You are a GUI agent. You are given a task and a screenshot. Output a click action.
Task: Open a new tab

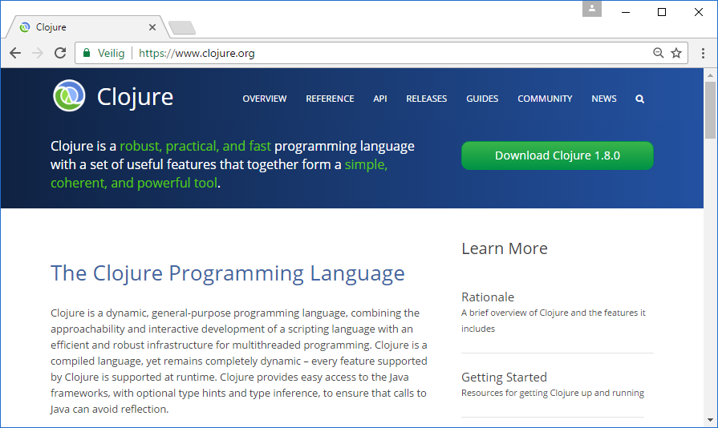[x=182, y=28]
